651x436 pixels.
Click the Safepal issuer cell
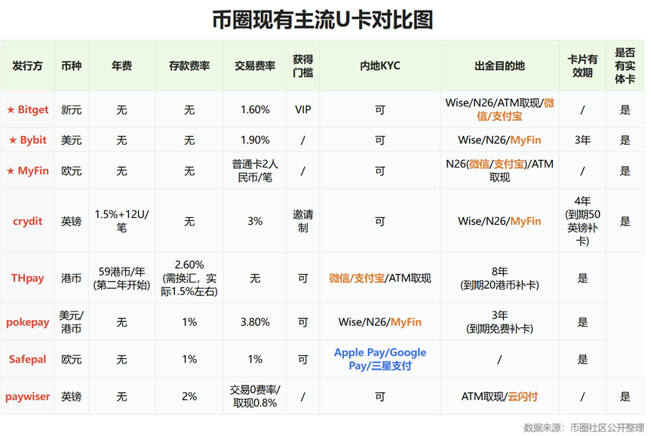click(x=27, y=359)
